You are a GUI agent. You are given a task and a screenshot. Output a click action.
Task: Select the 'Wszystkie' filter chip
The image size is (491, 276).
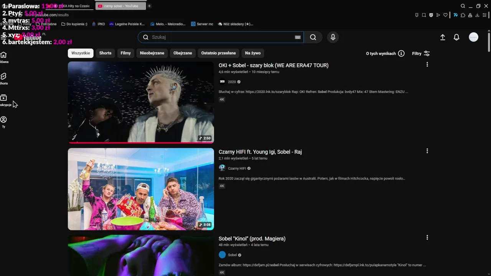[x=81, y=53]
